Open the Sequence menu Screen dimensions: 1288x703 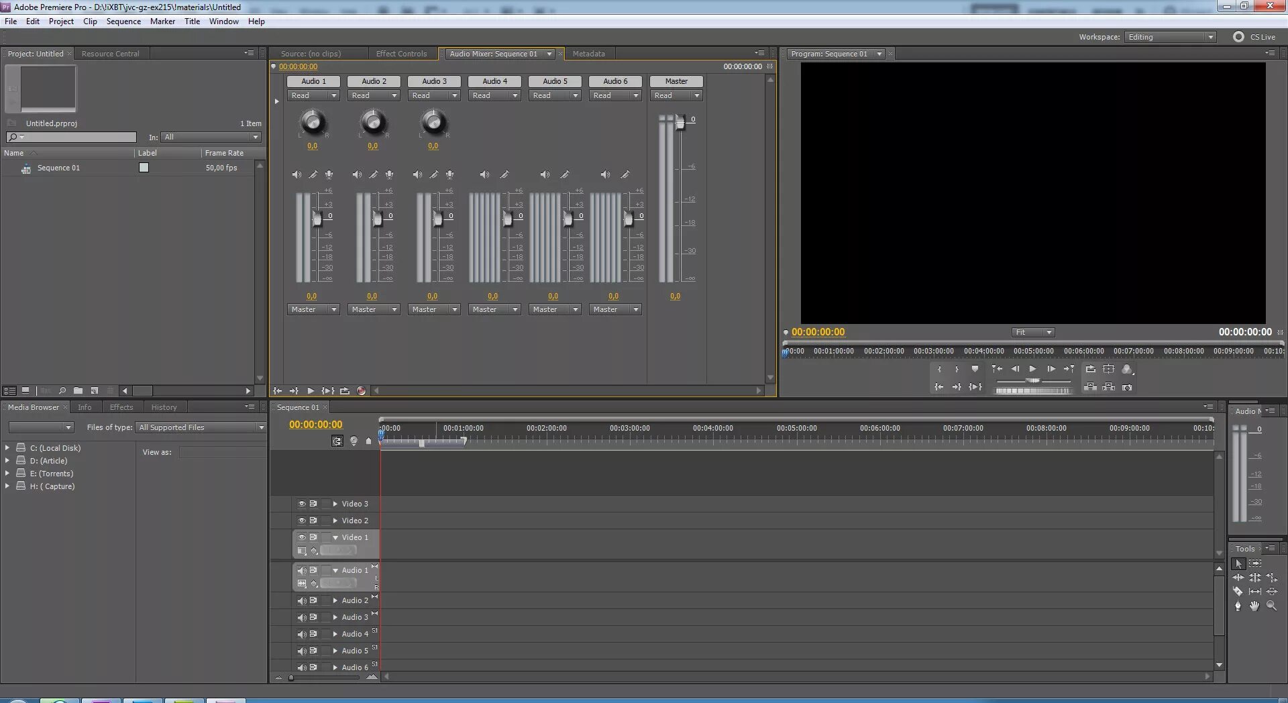[x=123, y=21]
